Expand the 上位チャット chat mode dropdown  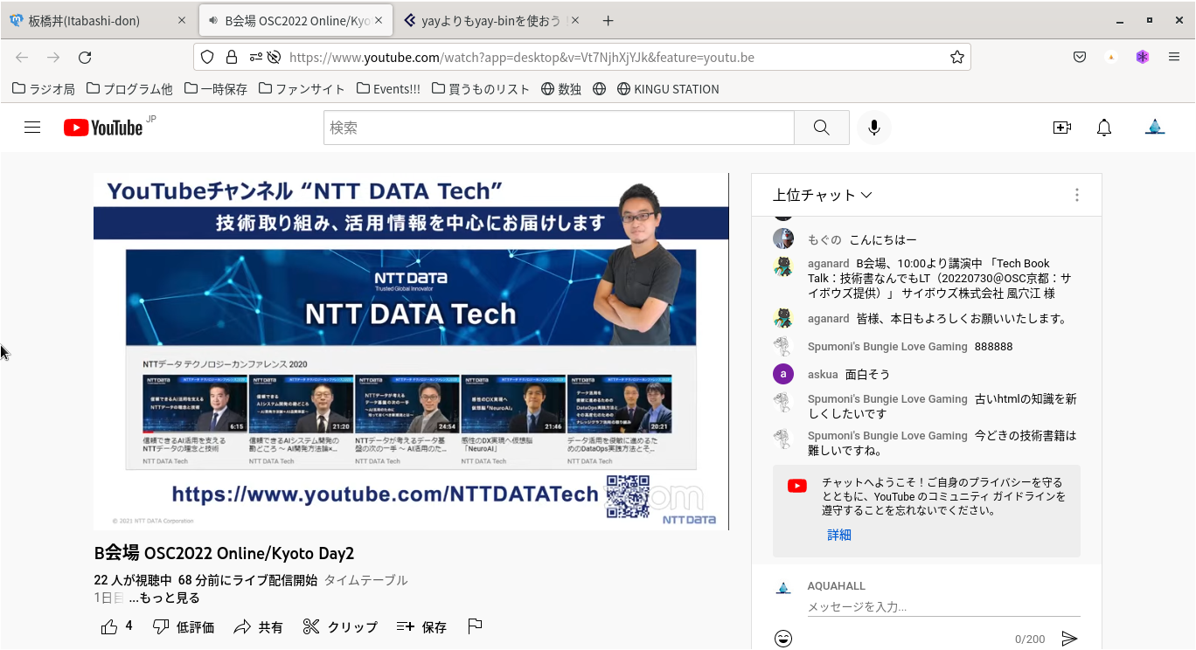point(822,195)
